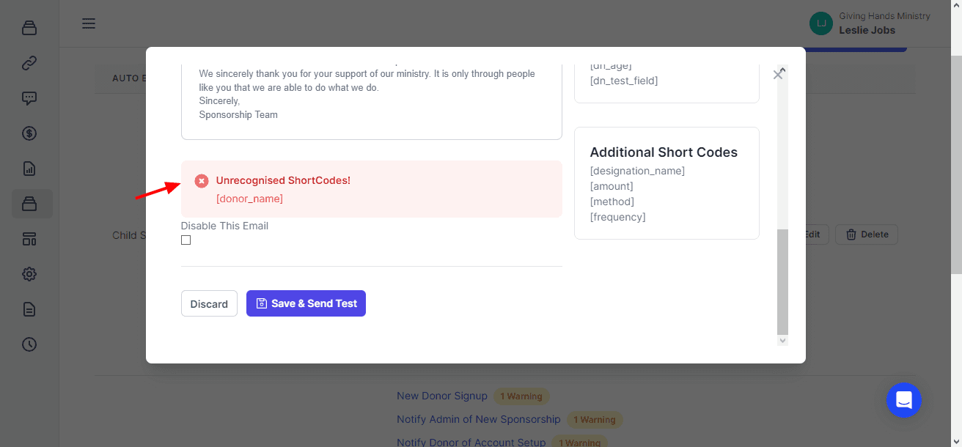This screenshot has height=447, width=962.
Task: Toggle the hamburger menu
Action: (x=89, y=23)
